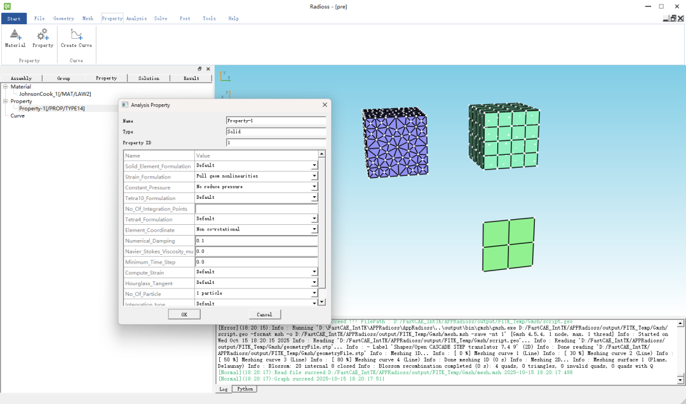Click the Property gears ribbon icon
Image resolution: width=686 pixels, height=404 pixels.
coord(43,34)
